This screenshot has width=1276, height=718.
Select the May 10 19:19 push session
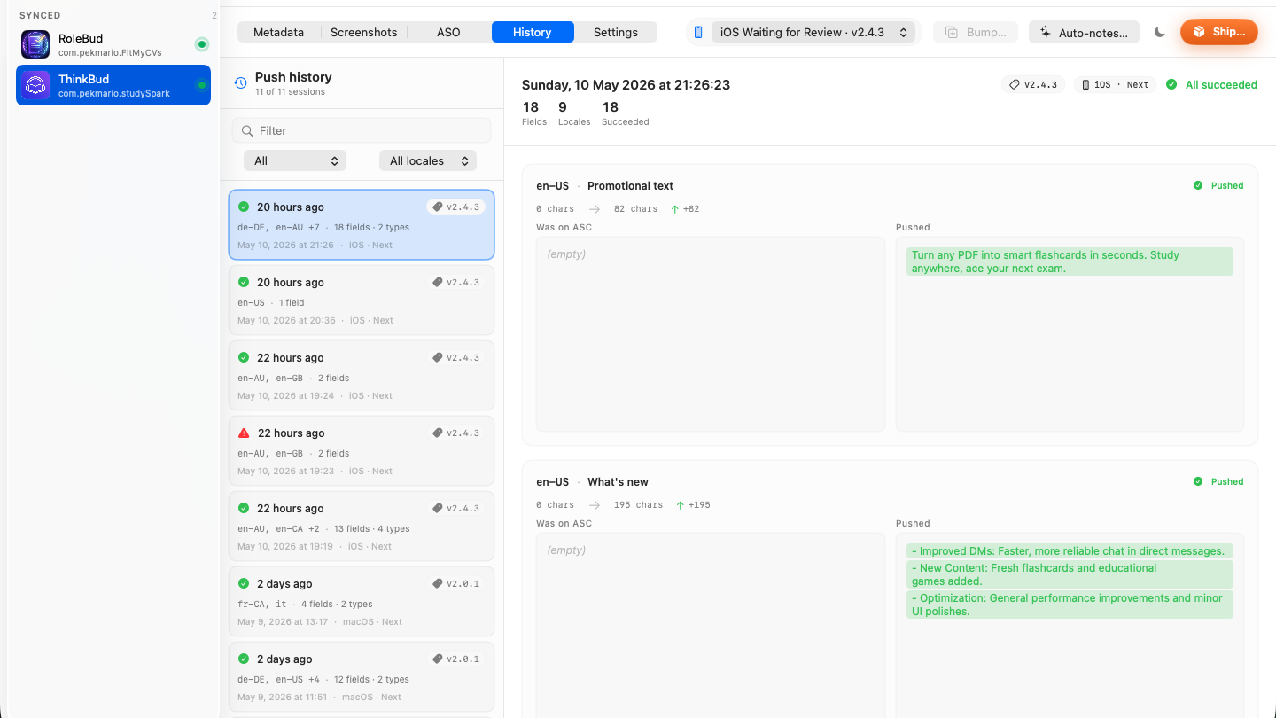tap(362, 527)
